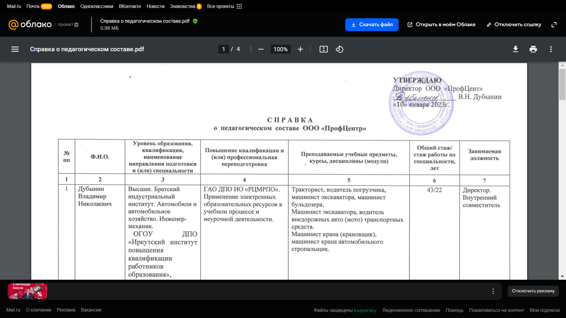Click the 100% zoom level field
566x318 pixels.
[x=281, y=49]
